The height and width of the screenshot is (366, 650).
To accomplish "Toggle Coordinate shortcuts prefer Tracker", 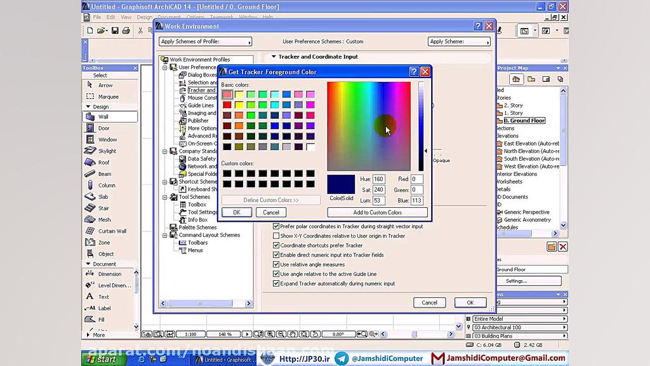I will [x=276, y=246].
